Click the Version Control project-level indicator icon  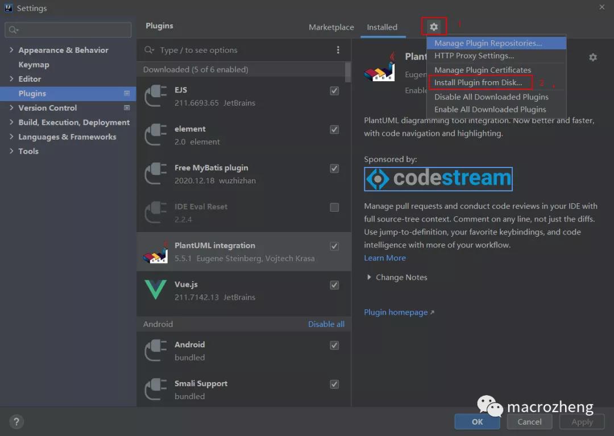pyautogui.click(x=127, y=107)
